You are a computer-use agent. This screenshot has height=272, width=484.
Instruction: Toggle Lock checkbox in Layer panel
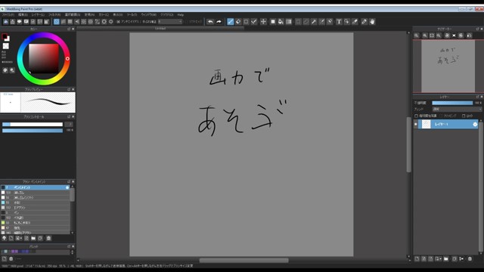click(464, 116)
